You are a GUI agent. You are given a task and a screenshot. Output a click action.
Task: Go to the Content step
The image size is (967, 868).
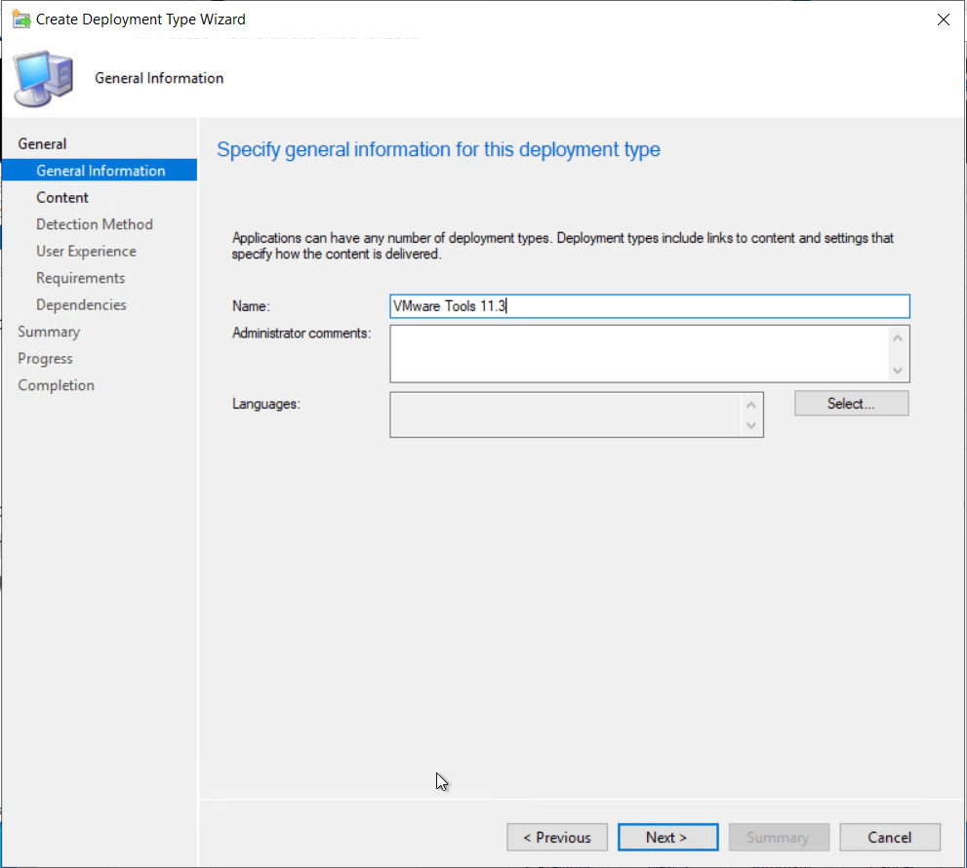click(x=62, y=198)
